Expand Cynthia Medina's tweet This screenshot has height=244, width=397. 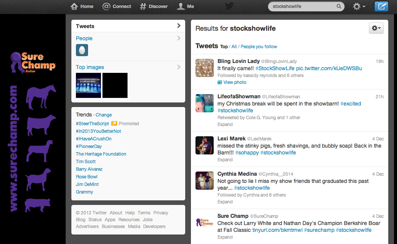pyautogui.click(x=225, y=202)
